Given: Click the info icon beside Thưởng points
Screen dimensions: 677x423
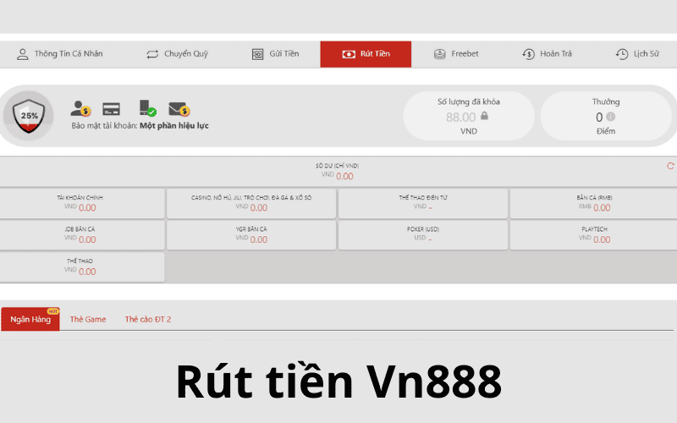Looking at the screenshot, I should click(x=610, y=117).
